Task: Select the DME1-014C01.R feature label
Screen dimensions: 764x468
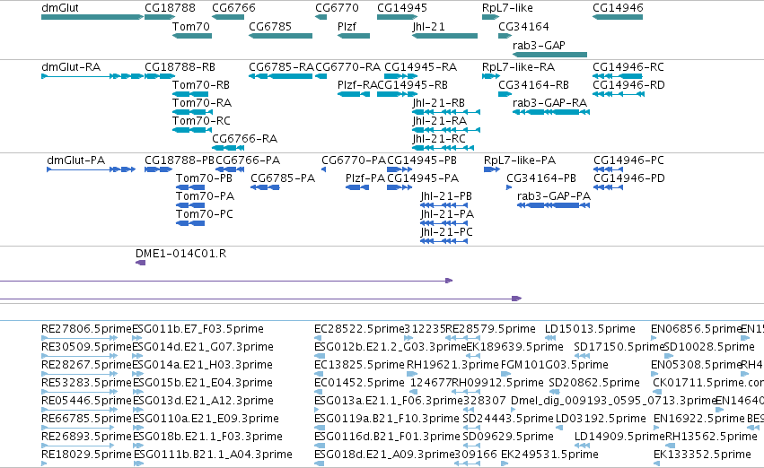Action: (180, 254)
